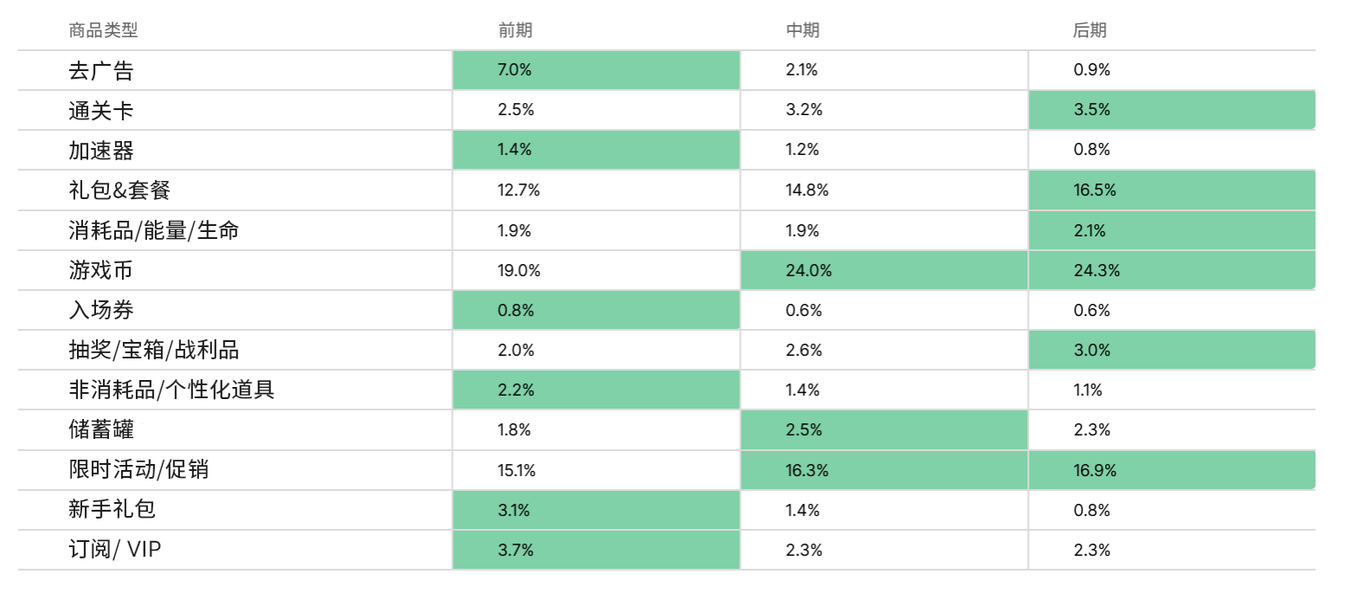Viewport: 1370px width, 593px height.
Task: Click the 通关卡 后期 cell showing 3.5%
Action: [1172, 110]
